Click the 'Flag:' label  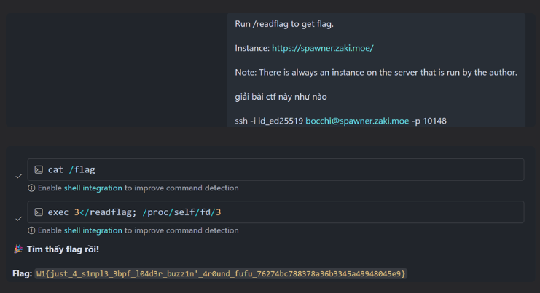[x=22, y=274]
